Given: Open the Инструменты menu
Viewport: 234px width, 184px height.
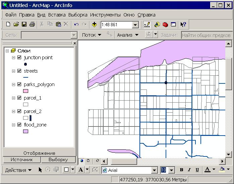Looking at the screenshot, I should point(105,15).
